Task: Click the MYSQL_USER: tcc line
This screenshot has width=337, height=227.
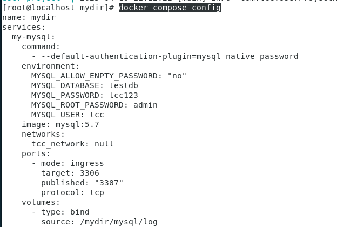Action: click(x=68, y=115)
